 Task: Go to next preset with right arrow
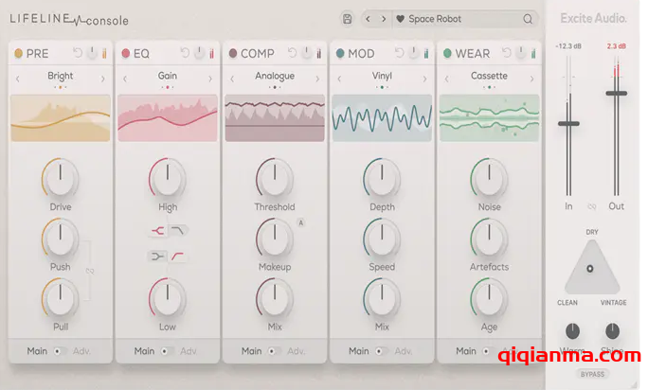[x=383, y=19]
